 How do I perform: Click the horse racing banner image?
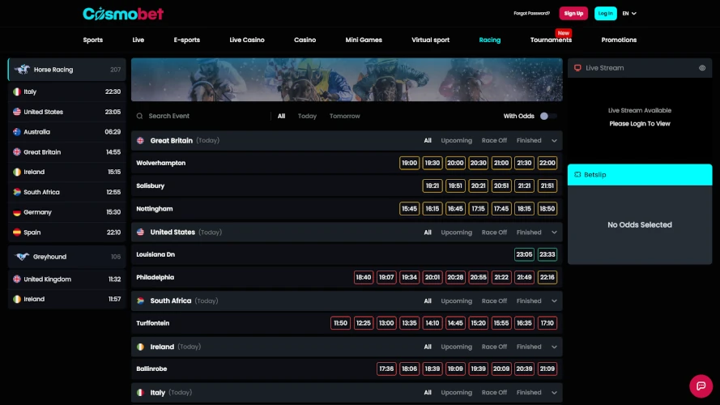[x=347, y=79]
